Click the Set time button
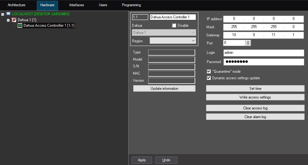This screenshot has width=308, height=165. pos(255,89)
